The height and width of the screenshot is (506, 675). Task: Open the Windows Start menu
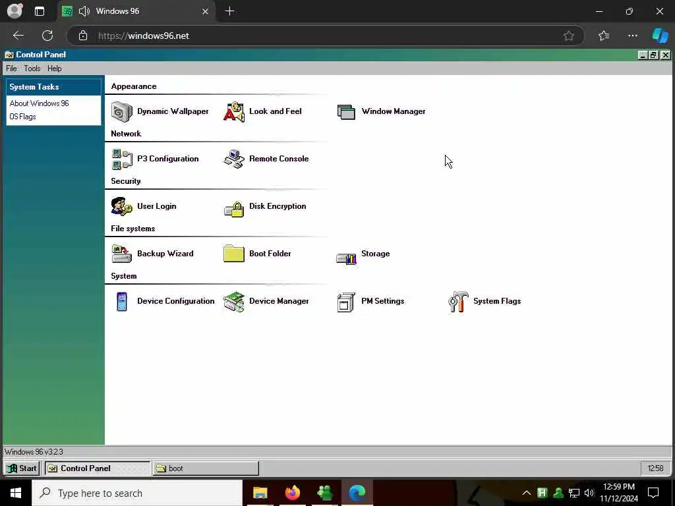16,493
